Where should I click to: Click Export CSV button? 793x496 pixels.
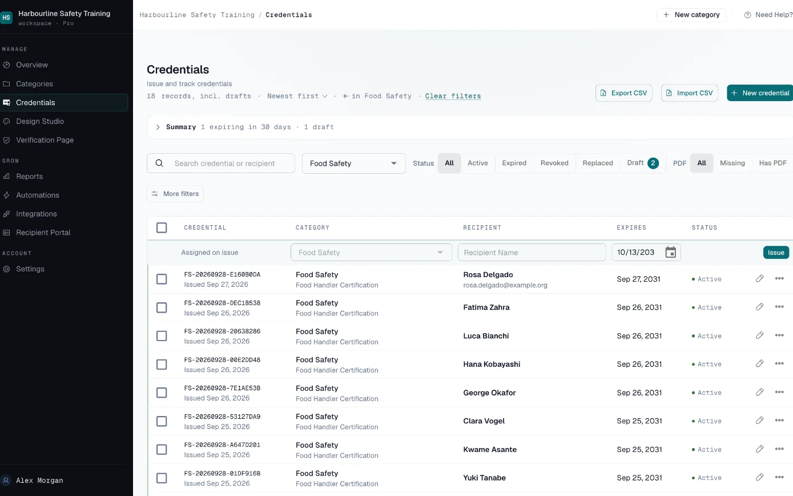coord(624,93)
